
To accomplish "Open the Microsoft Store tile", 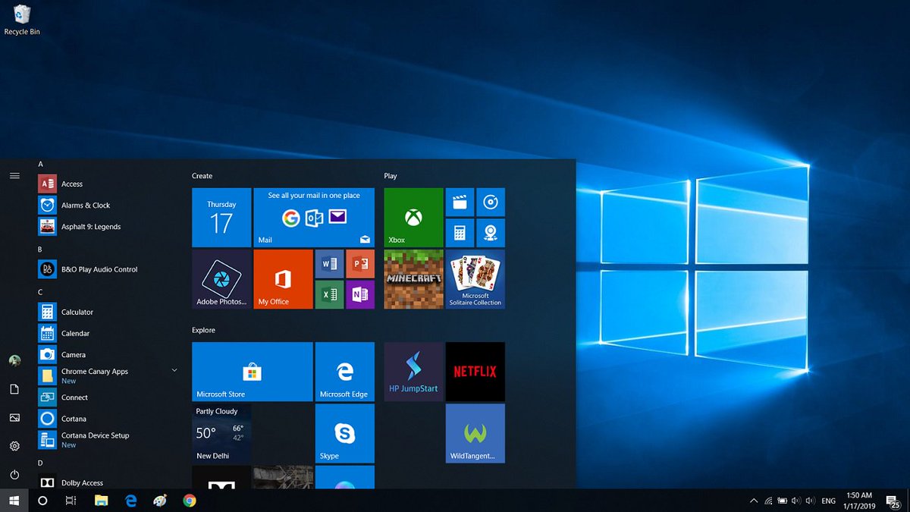I will pos(251,371).
